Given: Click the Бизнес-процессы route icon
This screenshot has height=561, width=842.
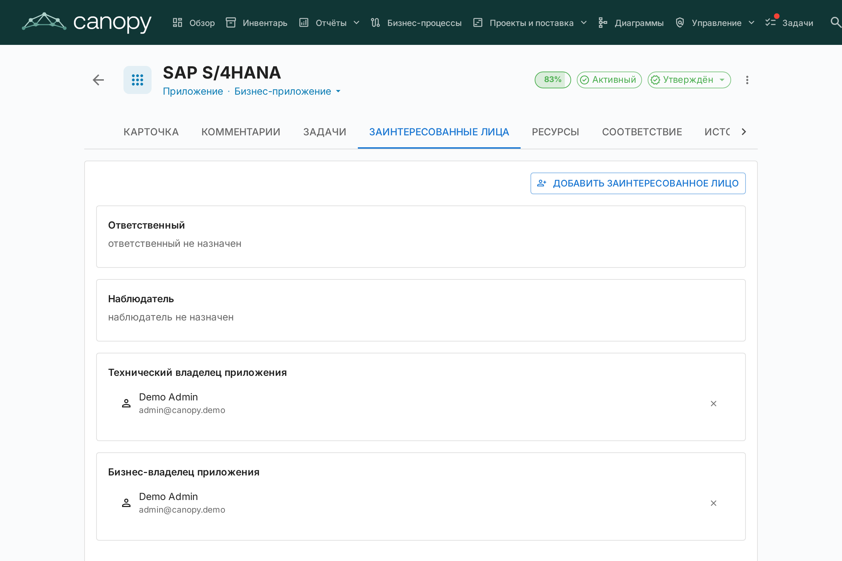Looking at the screenshot, I should 375,22.
